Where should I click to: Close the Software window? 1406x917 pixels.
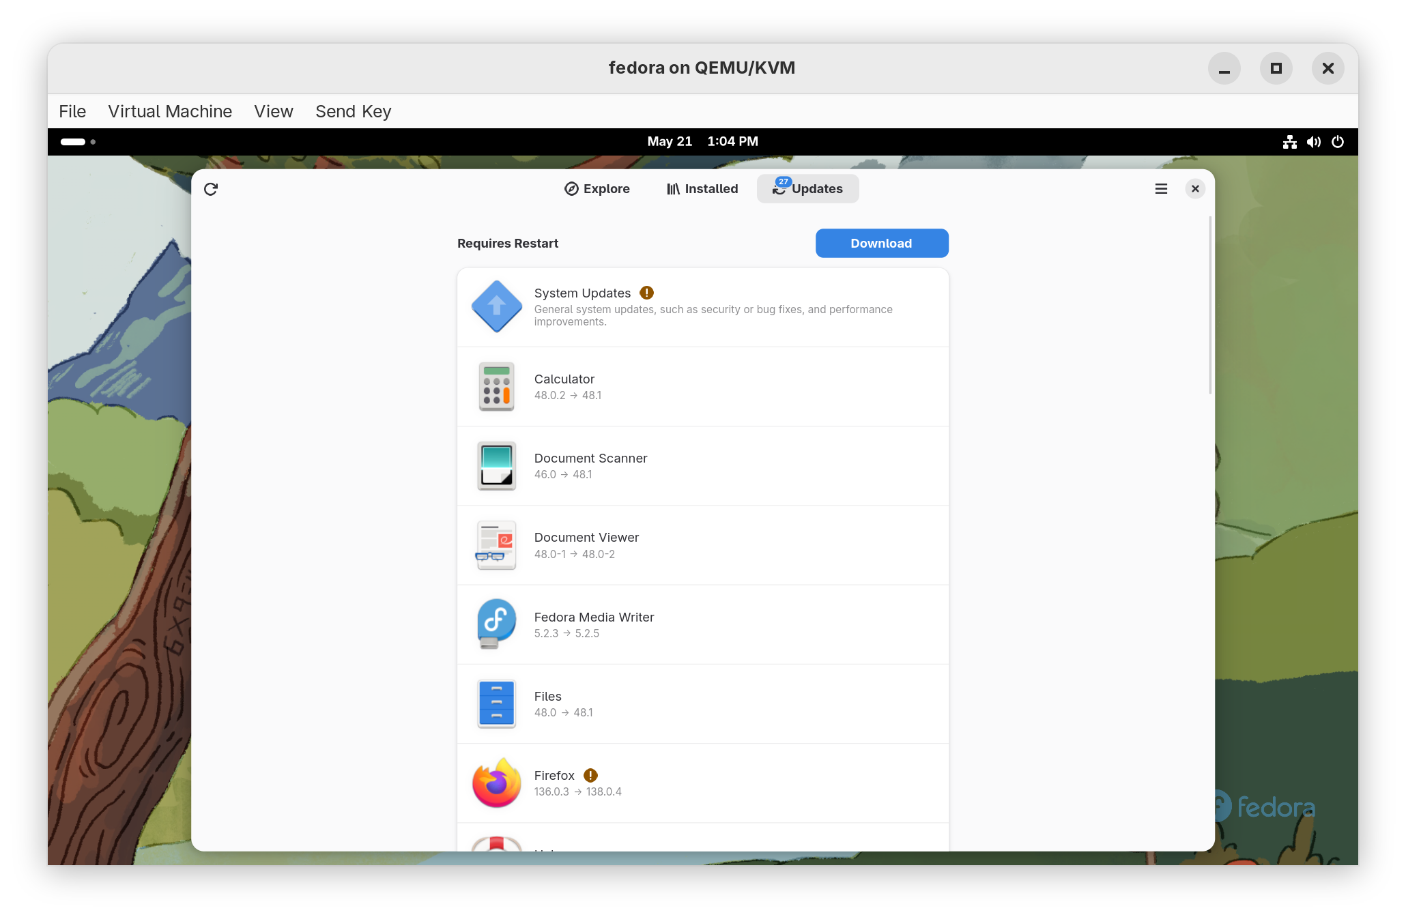(x=1195, y=189)
